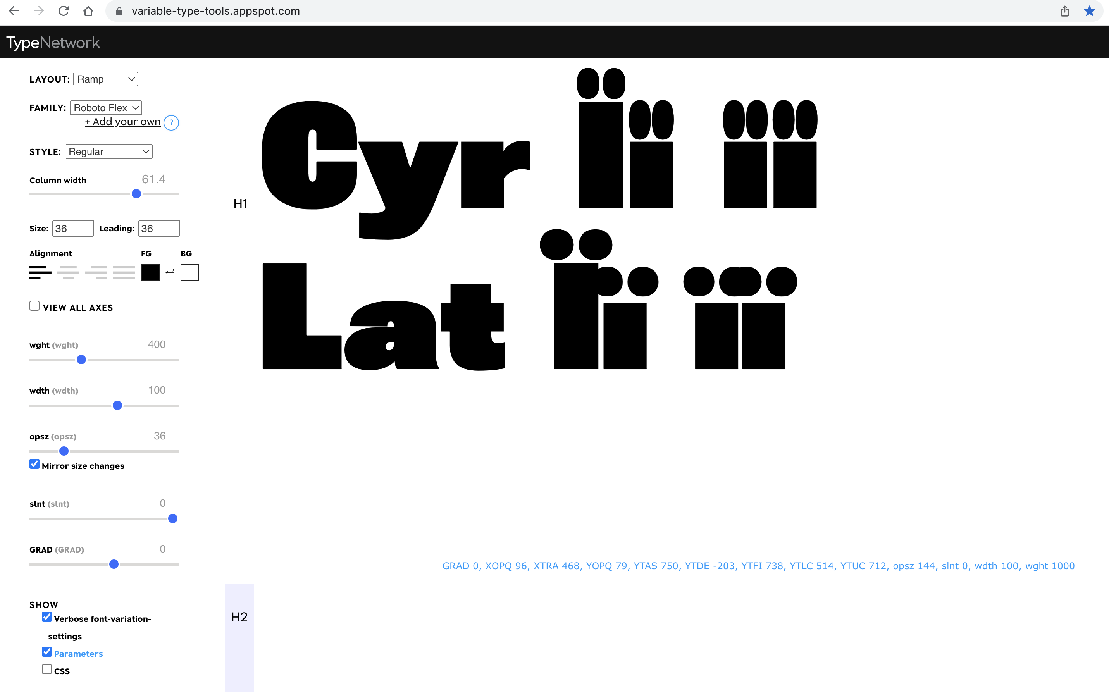Open the blue Parameters link
Image resolution: width=1109 pixels, height=692 pixels.
(78, 654)
